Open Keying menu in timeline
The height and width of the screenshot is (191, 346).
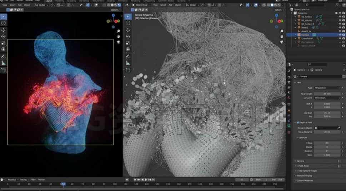click(x=24, y=180)
